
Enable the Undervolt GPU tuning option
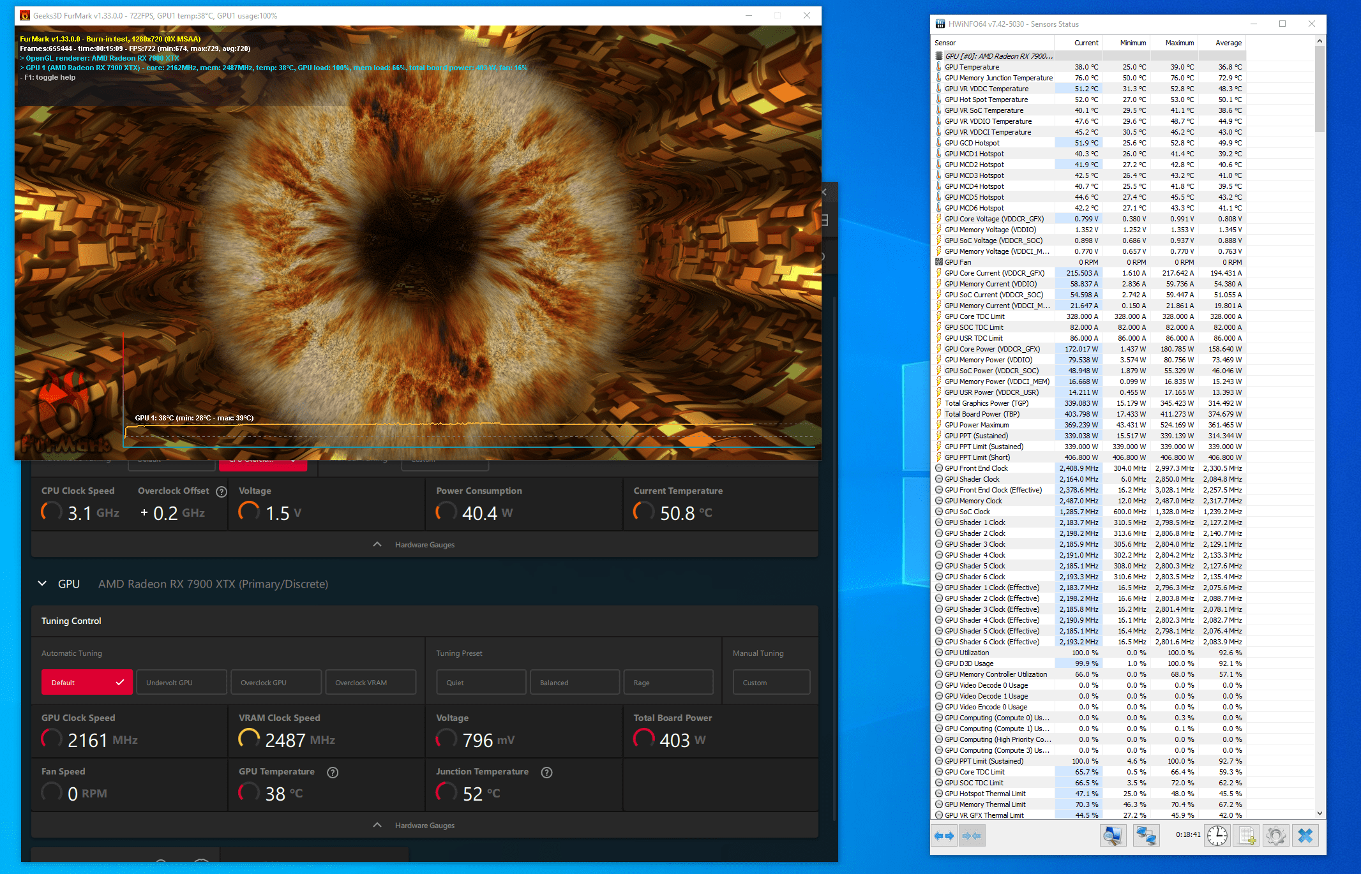[x=181, y=683]
